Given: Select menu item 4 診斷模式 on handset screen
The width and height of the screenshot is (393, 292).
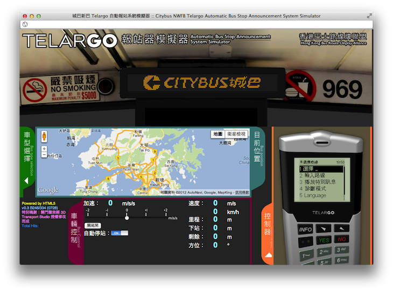Looking at the screenshot, I should (x=313, y=189).
